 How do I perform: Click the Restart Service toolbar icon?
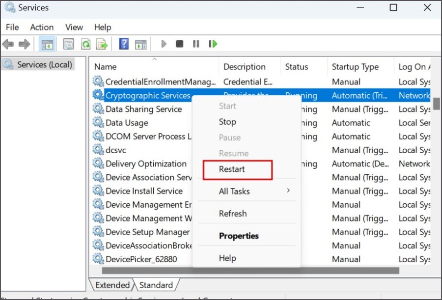point(213,44)
